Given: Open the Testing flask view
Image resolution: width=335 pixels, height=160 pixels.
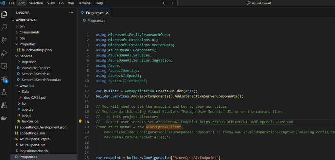Looking at the screenshot, I should point(4,92).
